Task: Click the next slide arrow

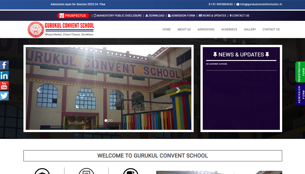Action: 178,90
